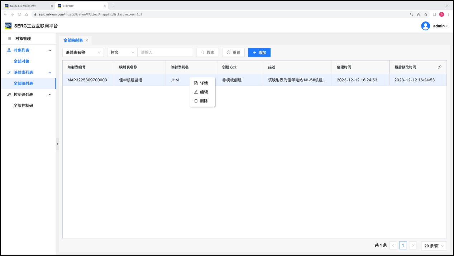Screen dimensions: 454x256
Task: Choose 详情 from the context menu
Action: [204, 83]
